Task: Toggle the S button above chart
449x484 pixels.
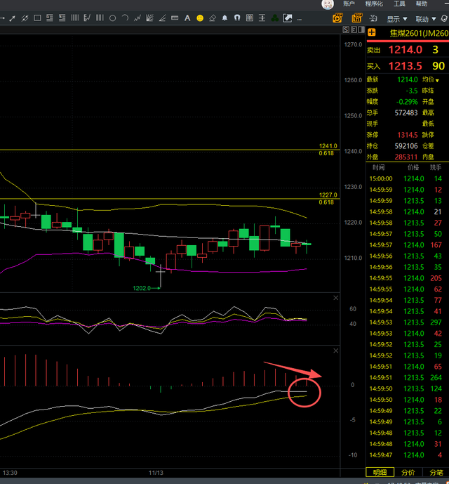Action: coord(346,30)
